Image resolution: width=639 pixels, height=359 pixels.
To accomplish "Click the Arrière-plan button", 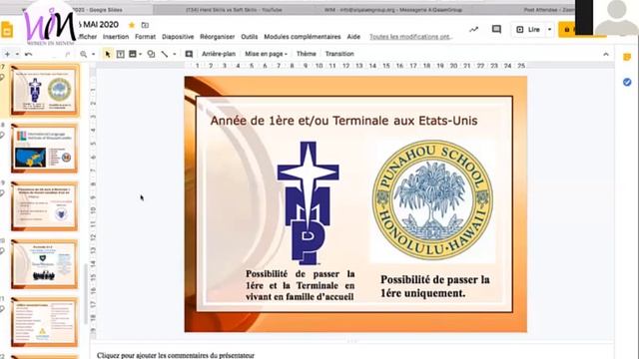I will [219, 54].
